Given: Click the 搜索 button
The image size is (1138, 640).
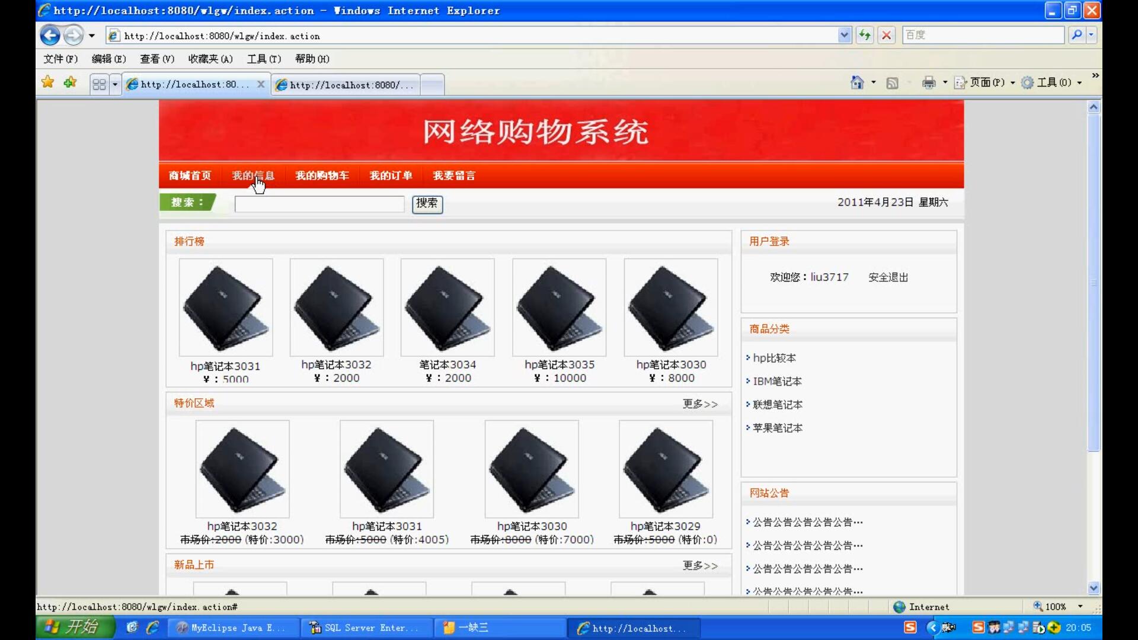Looking at the screenshot, I should click(427, 204).
